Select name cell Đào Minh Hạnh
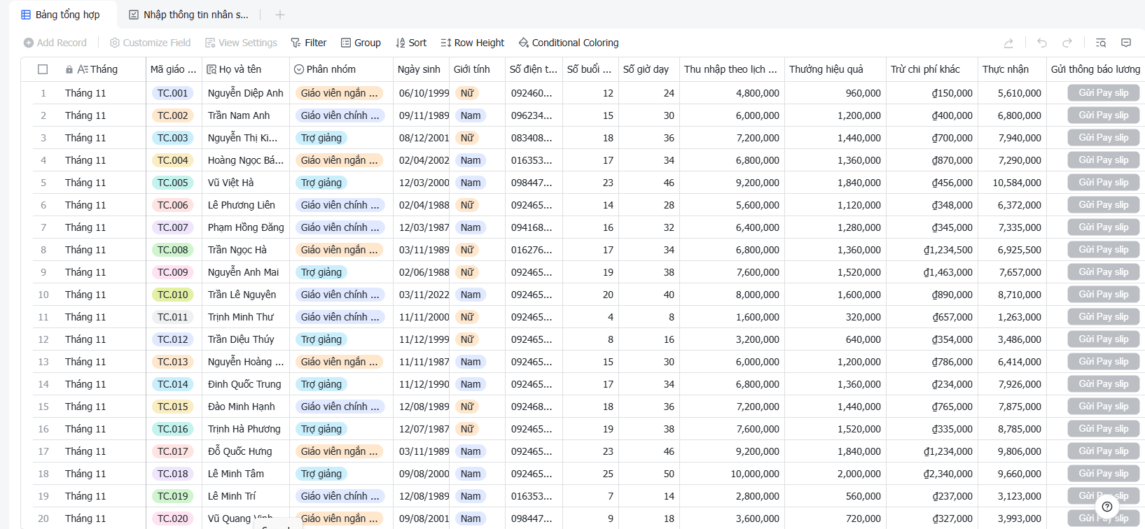This screenshot has height=529, width=1145. (246, 407)
